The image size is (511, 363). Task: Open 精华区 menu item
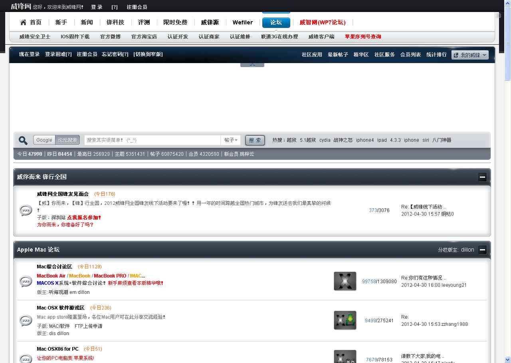[361, 55]
